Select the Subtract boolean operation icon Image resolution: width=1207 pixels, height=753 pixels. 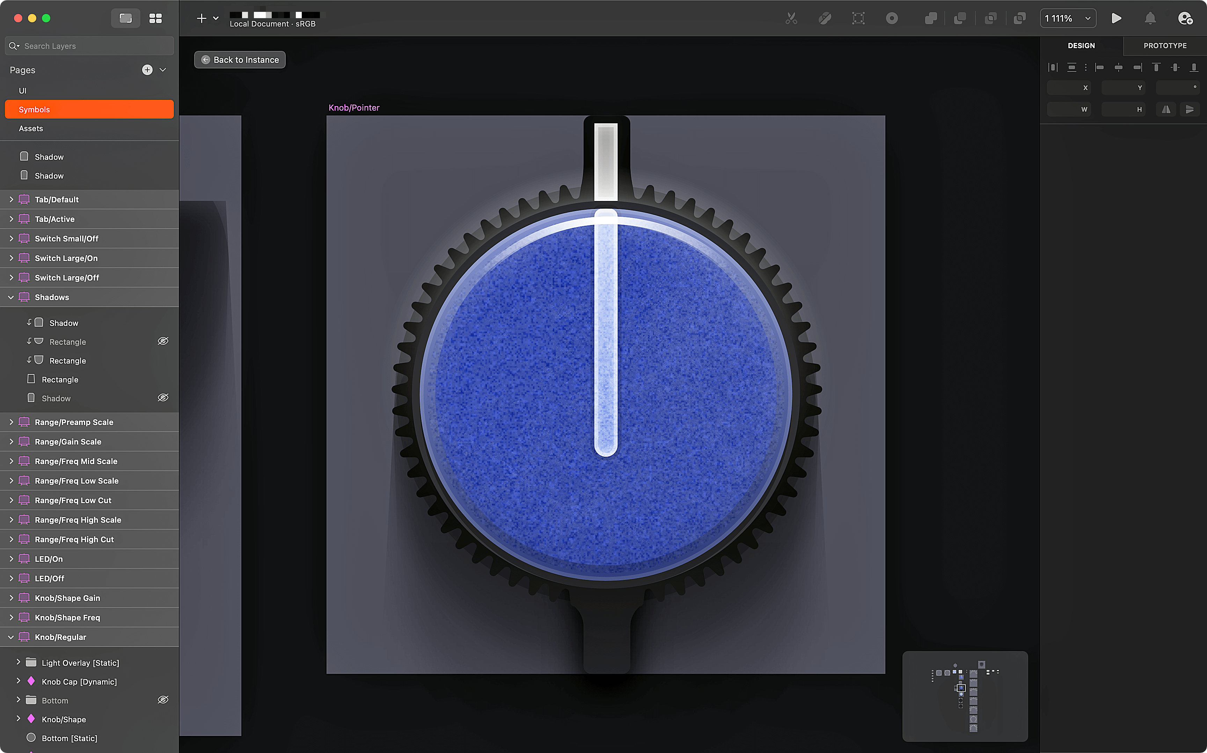coord(960,18)
